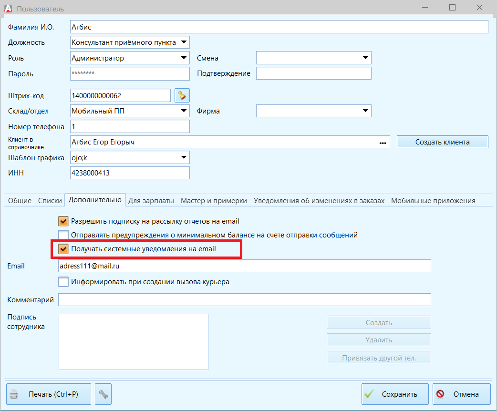Close the Пользователь window
Viewport: 497px width, 411px height.
pos(479,7)
